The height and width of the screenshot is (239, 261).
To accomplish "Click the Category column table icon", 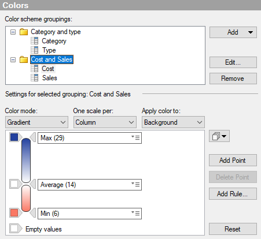I will click(35, 41).
